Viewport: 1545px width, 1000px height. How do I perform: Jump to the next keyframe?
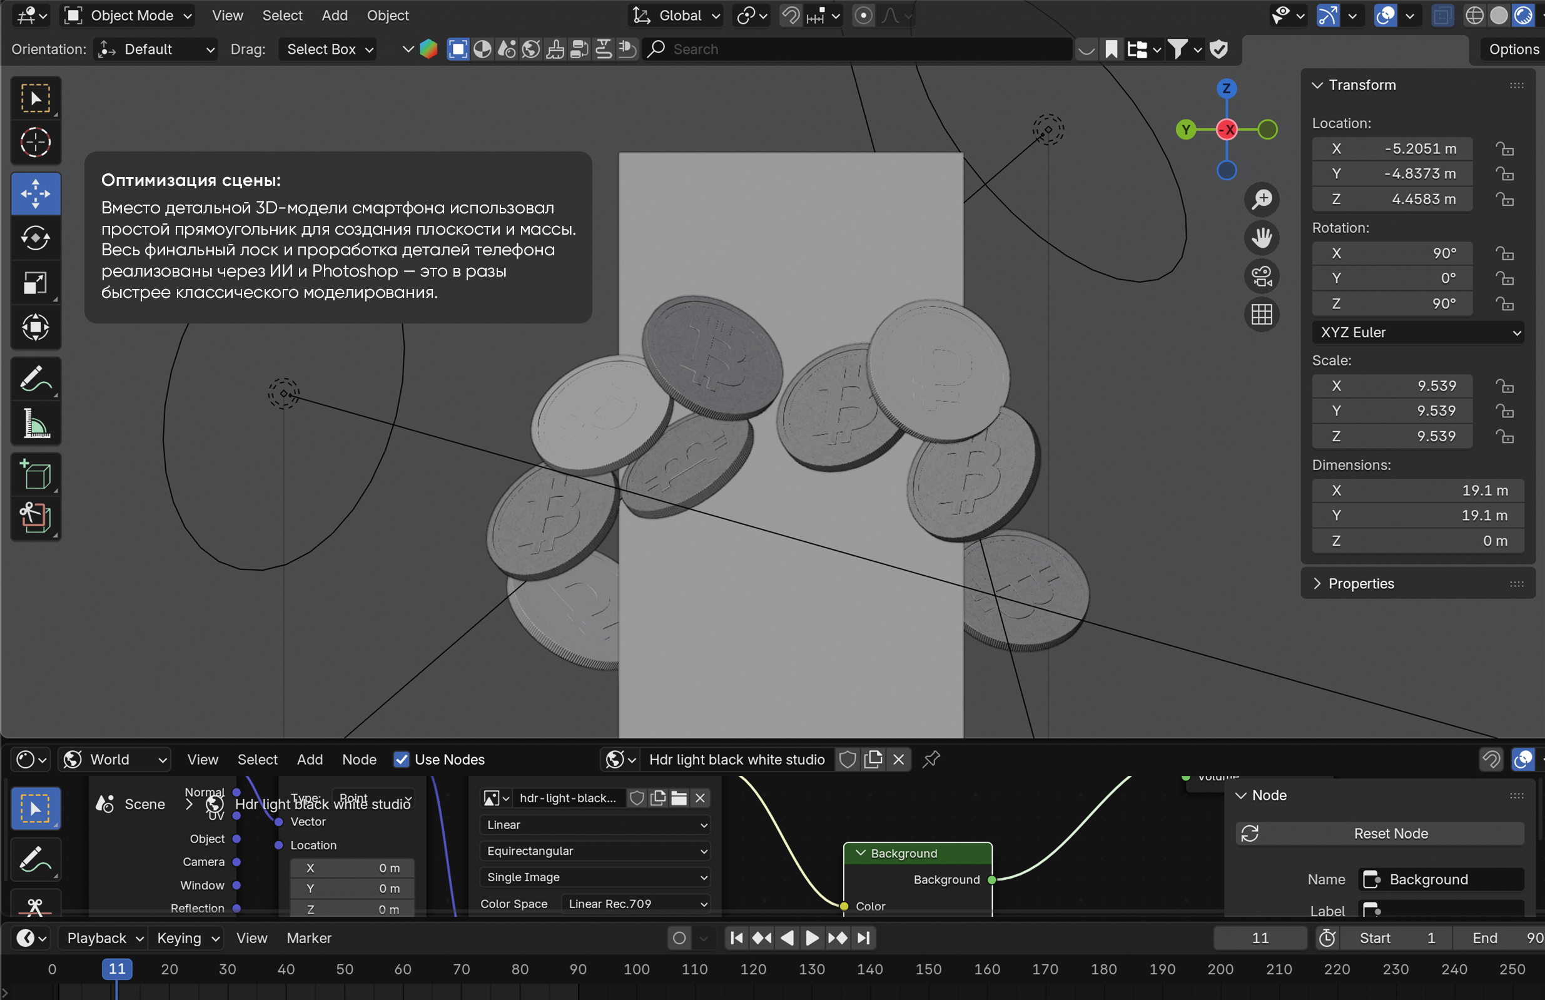pos(838,937)
